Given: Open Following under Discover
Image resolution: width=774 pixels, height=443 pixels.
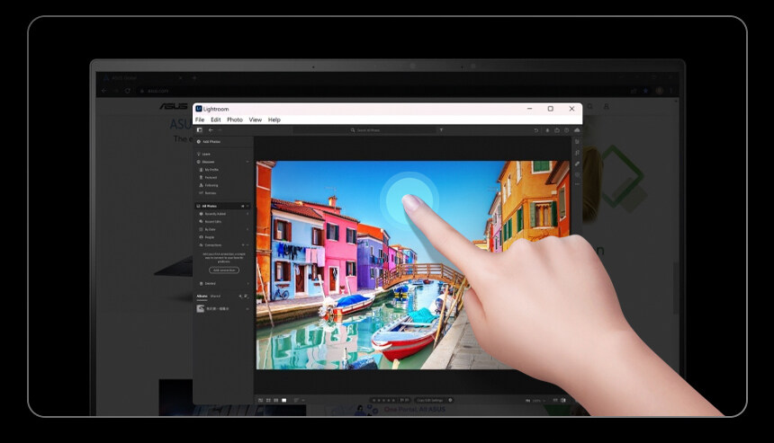Looking at the screenshot, I should tap(209, 185).
